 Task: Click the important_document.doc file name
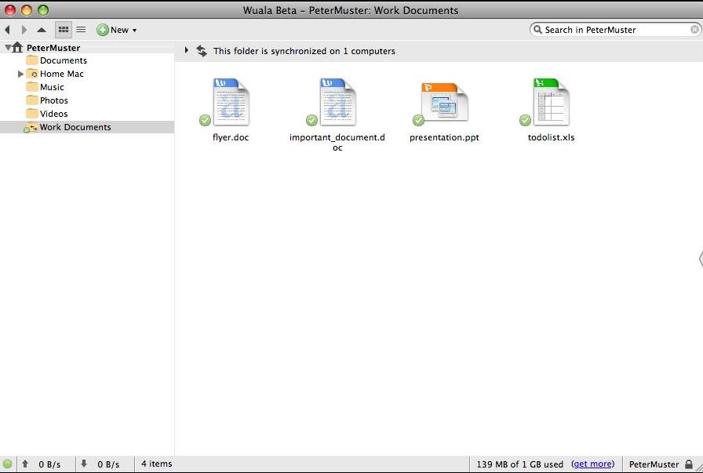(337, 143)
